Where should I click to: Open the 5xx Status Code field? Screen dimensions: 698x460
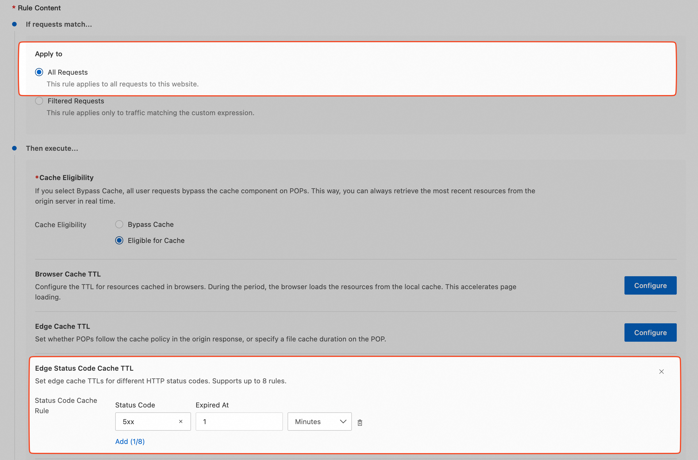coord(153,422)
